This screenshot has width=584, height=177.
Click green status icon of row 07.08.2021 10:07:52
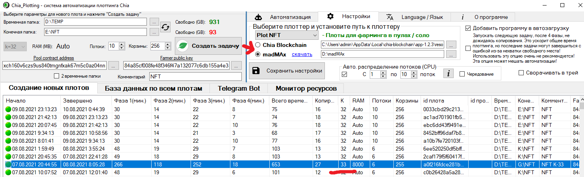(x=8, y=172)
